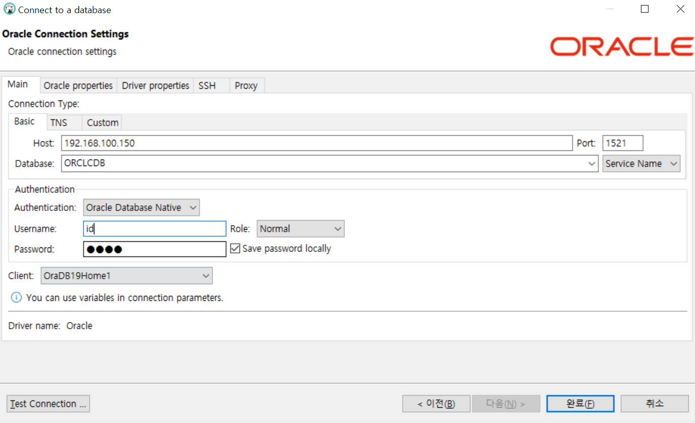Screen dimensions: 695x423
Task: Click the 'Oracle Connection Settings' heading
Action: click(66, 34)
